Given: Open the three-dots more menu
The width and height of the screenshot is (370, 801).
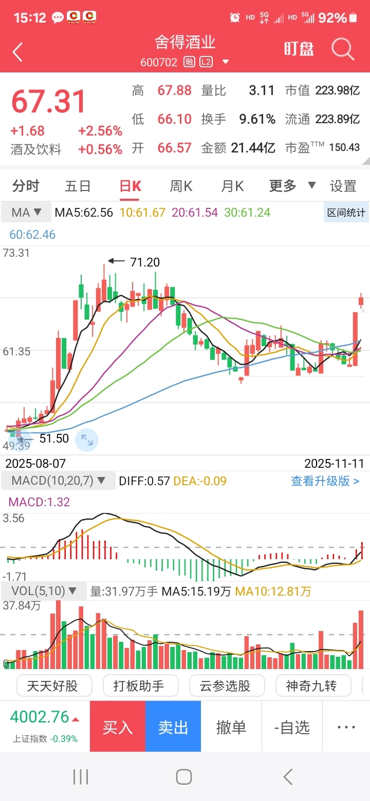Looking at the screenshot, I should [x=346, y=727].
